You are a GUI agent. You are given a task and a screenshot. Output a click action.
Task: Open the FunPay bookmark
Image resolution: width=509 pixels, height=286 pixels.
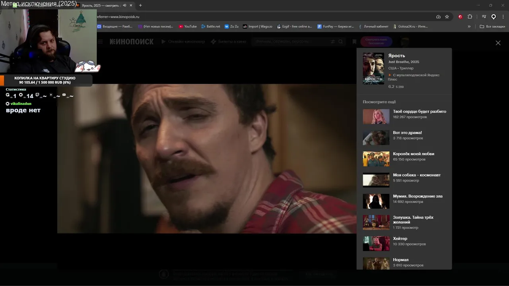336,27
